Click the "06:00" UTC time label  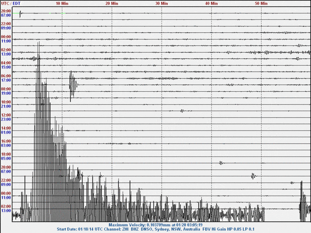(x=6, y=76)
